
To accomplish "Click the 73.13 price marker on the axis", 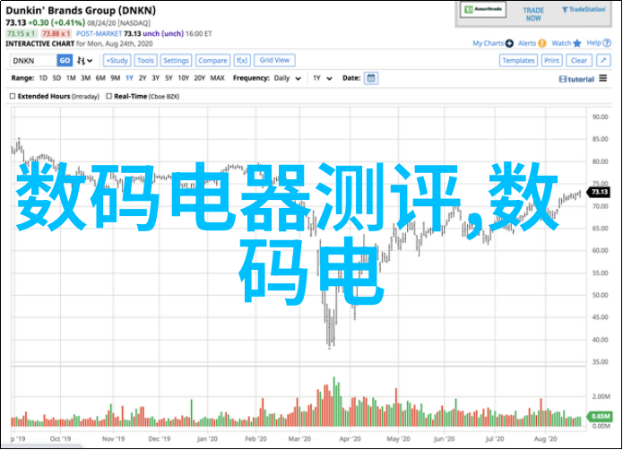I will click(599, 192).
